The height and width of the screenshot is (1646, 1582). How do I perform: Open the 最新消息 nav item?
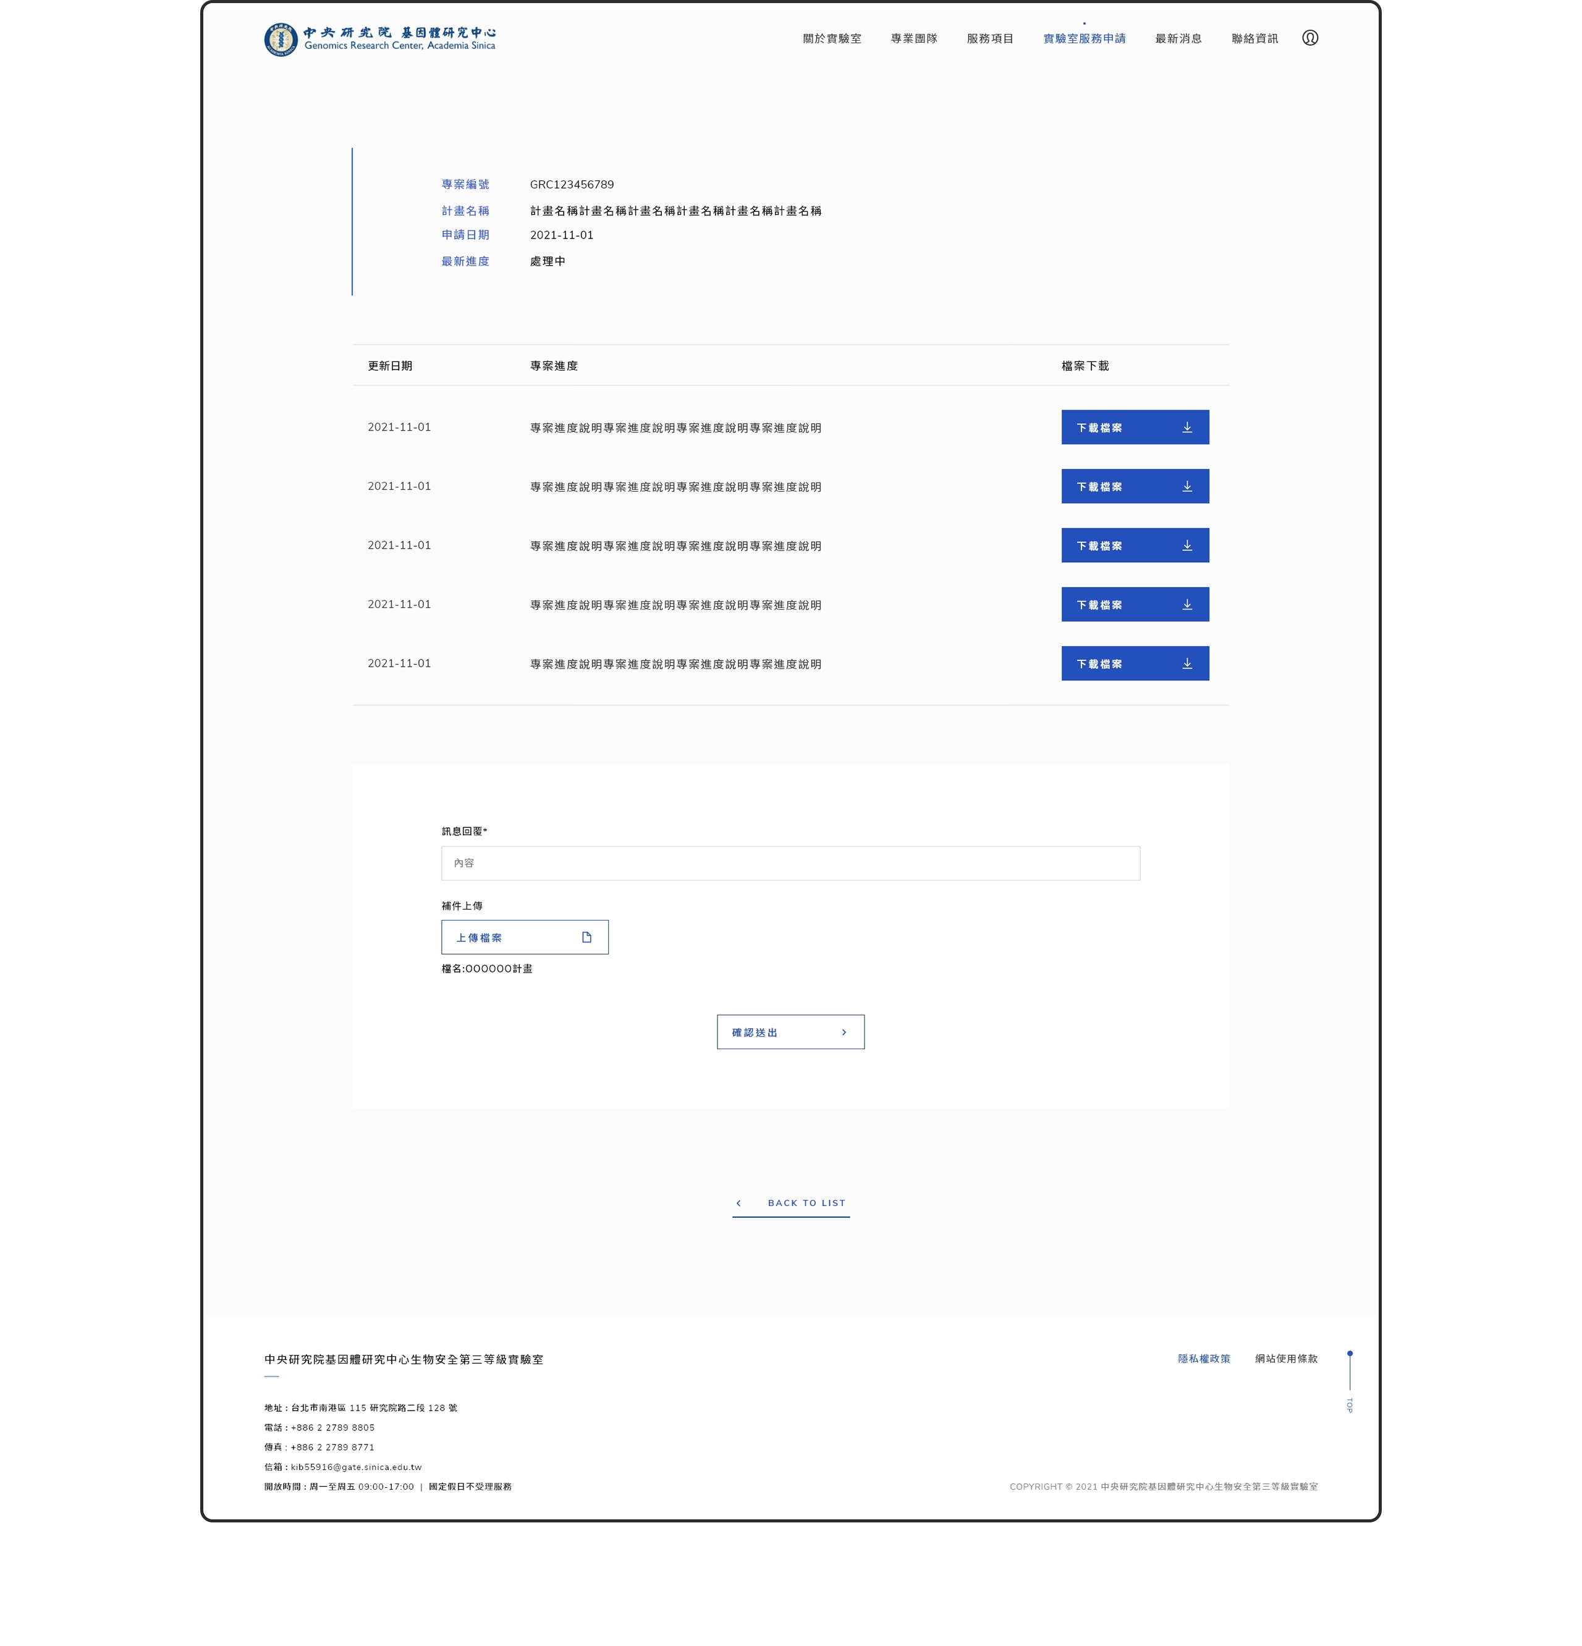click(1178, 39)
